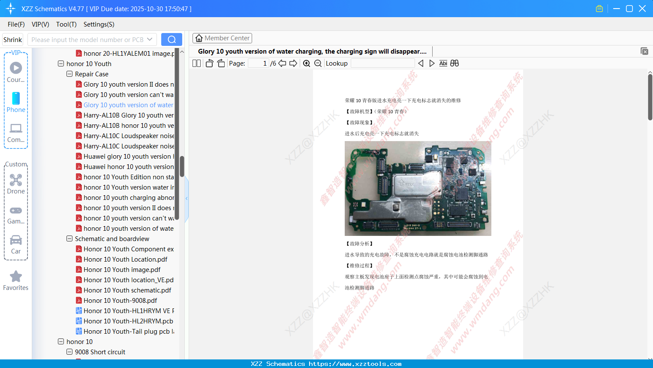The image size is (653, 368).
Task: Open the VIP menu
Action: pos(40,24)
